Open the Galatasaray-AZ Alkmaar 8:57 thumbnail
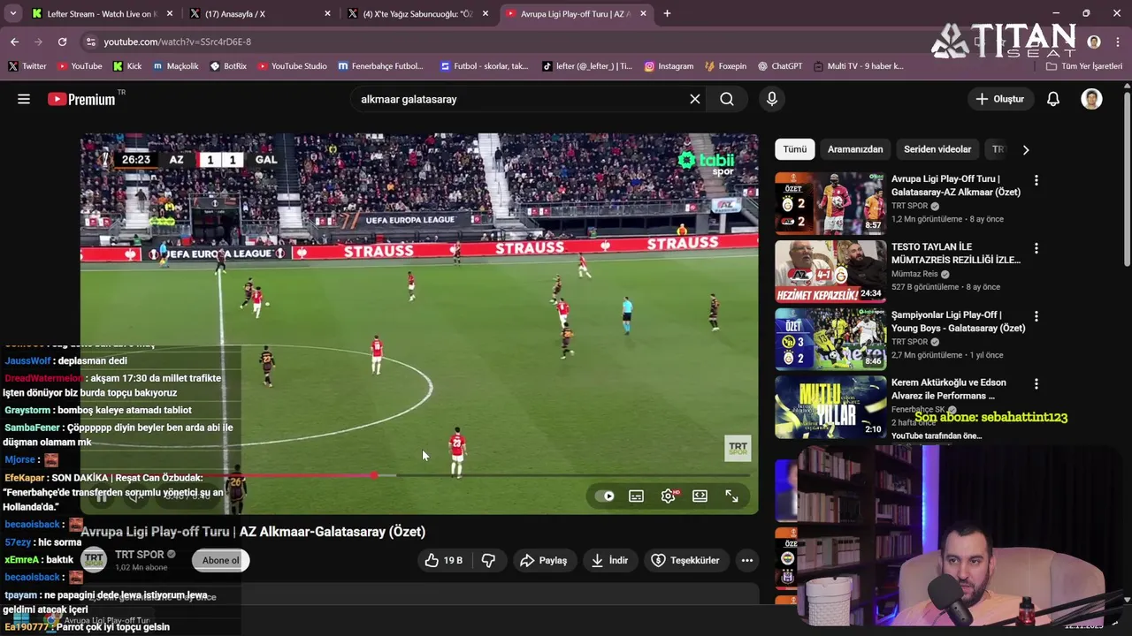This screenshot has height=636, width=1132. [830, 202]
